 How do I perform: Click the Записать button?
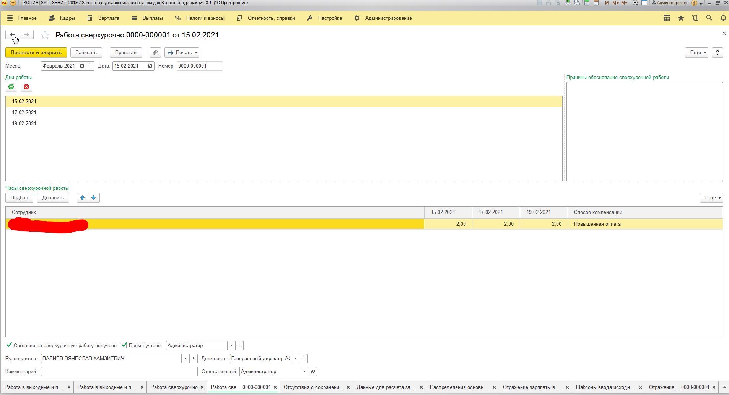86,52
